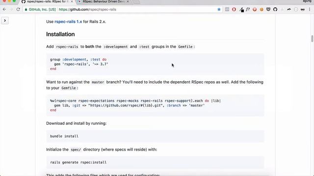
Task: Click the Installation heading
Action: [x=60, y=34]
